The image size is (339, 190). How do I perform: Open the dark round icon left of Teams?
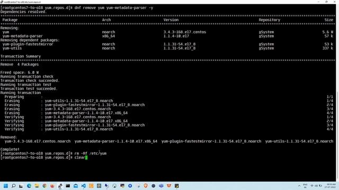pyautogui.click(x=153, y=186)
